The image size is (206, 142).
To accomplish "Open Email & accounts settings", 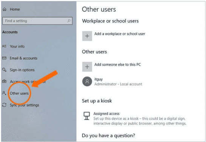I will (23, 58).
